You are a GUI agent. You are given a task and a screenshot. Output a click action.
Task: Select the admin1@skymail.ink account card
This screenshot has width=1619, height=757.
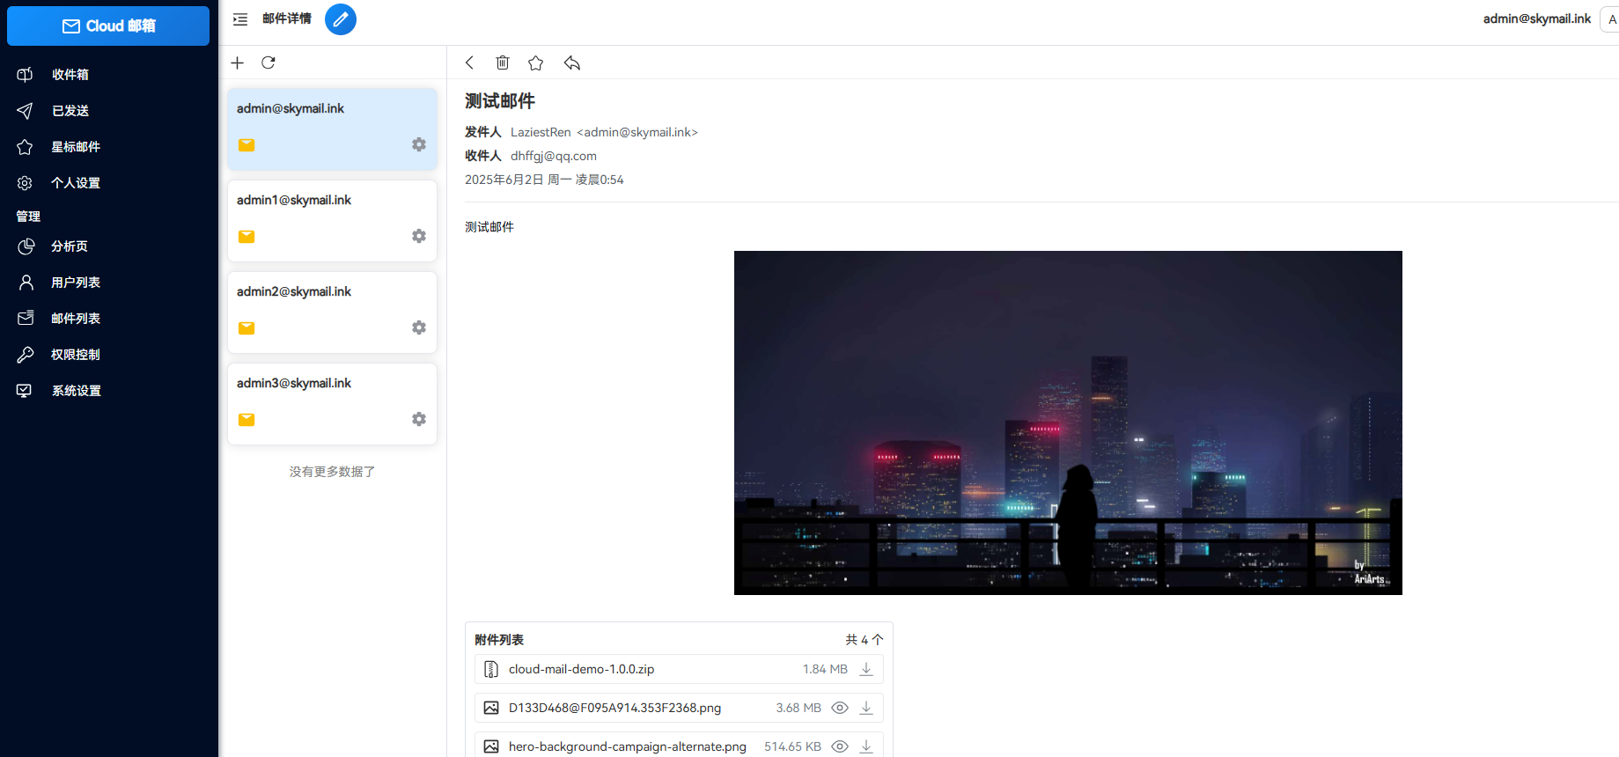point(332,221)
